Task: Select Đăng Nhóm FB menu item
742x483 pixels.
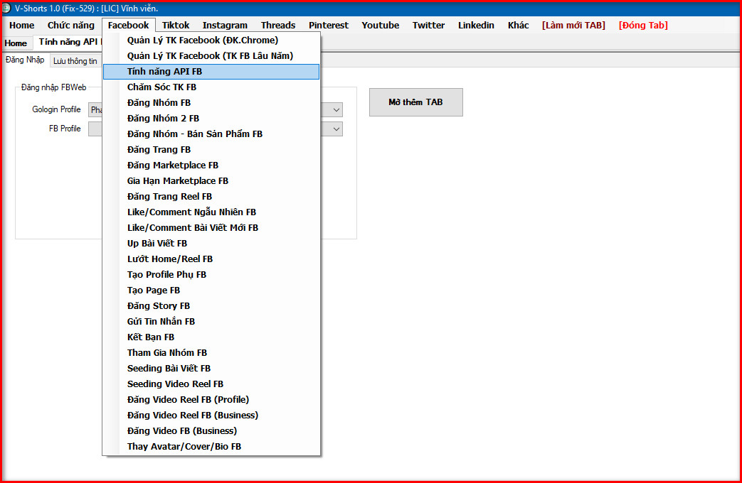Action: click(211, 102)
